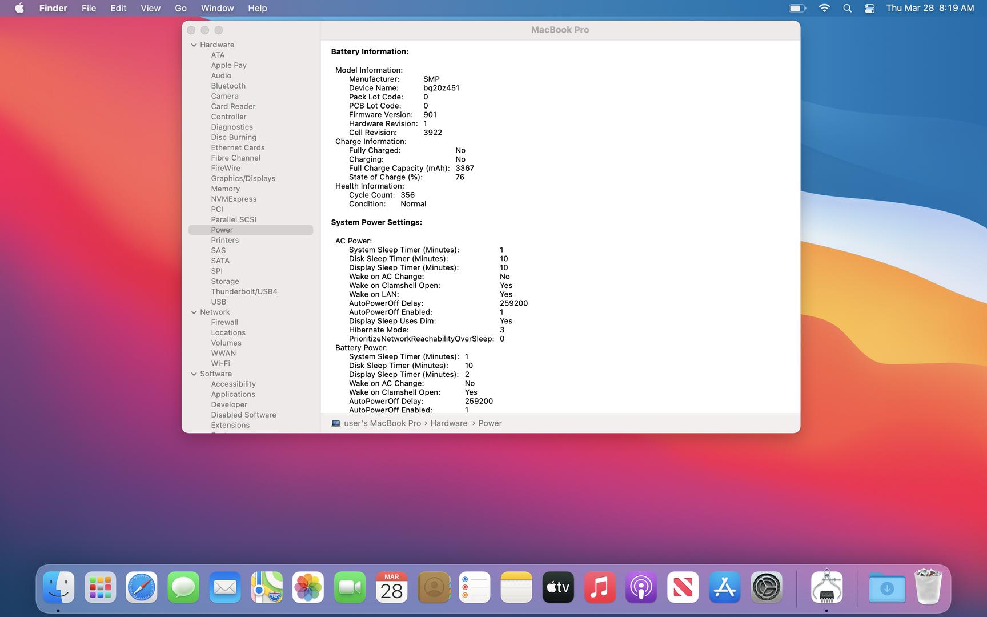987x617 pixels.
Task: Open the Window menu
Action: [217, 8]
